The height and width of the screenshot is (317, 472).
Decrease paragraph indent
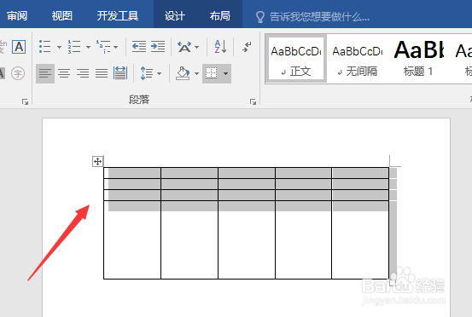point(139,47)
